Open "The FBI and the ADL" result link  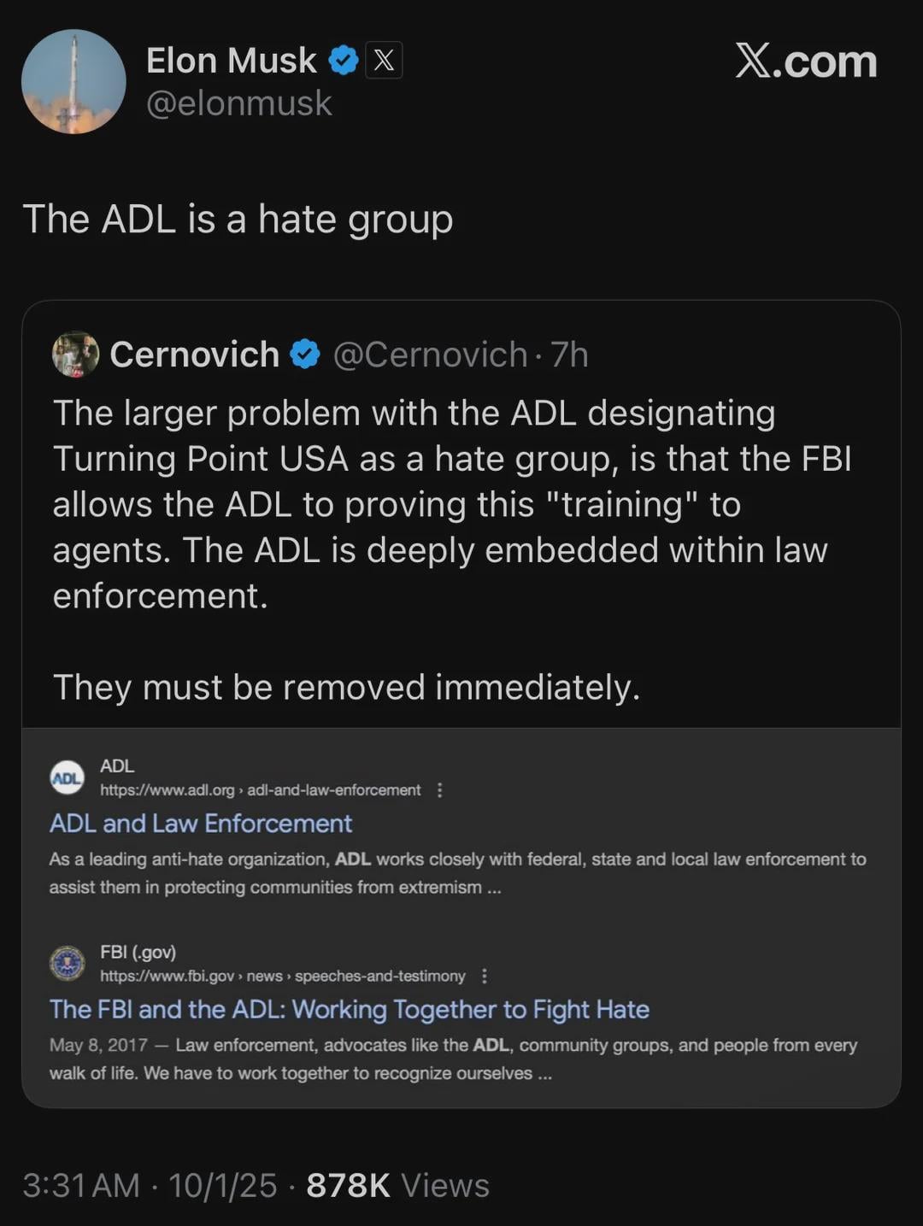pyautogui.click(x=349, y=1010)
